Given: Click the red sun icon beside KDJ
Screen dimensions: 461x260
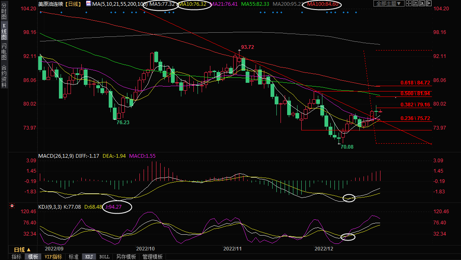Looking at the screenshot, I should (12, 206).
